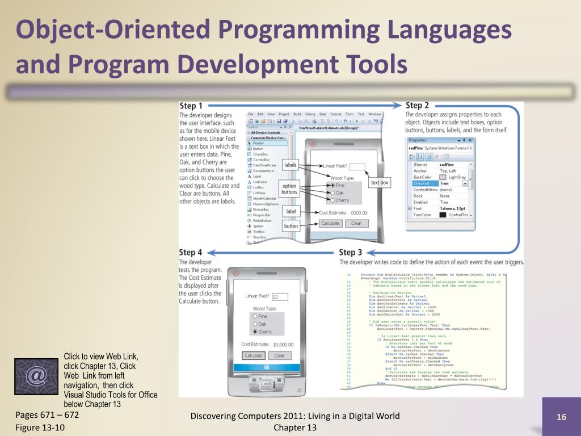Select the ComboBox control in Toolbox
Viewport: 581px width, 436px height.
pos(258,160)
